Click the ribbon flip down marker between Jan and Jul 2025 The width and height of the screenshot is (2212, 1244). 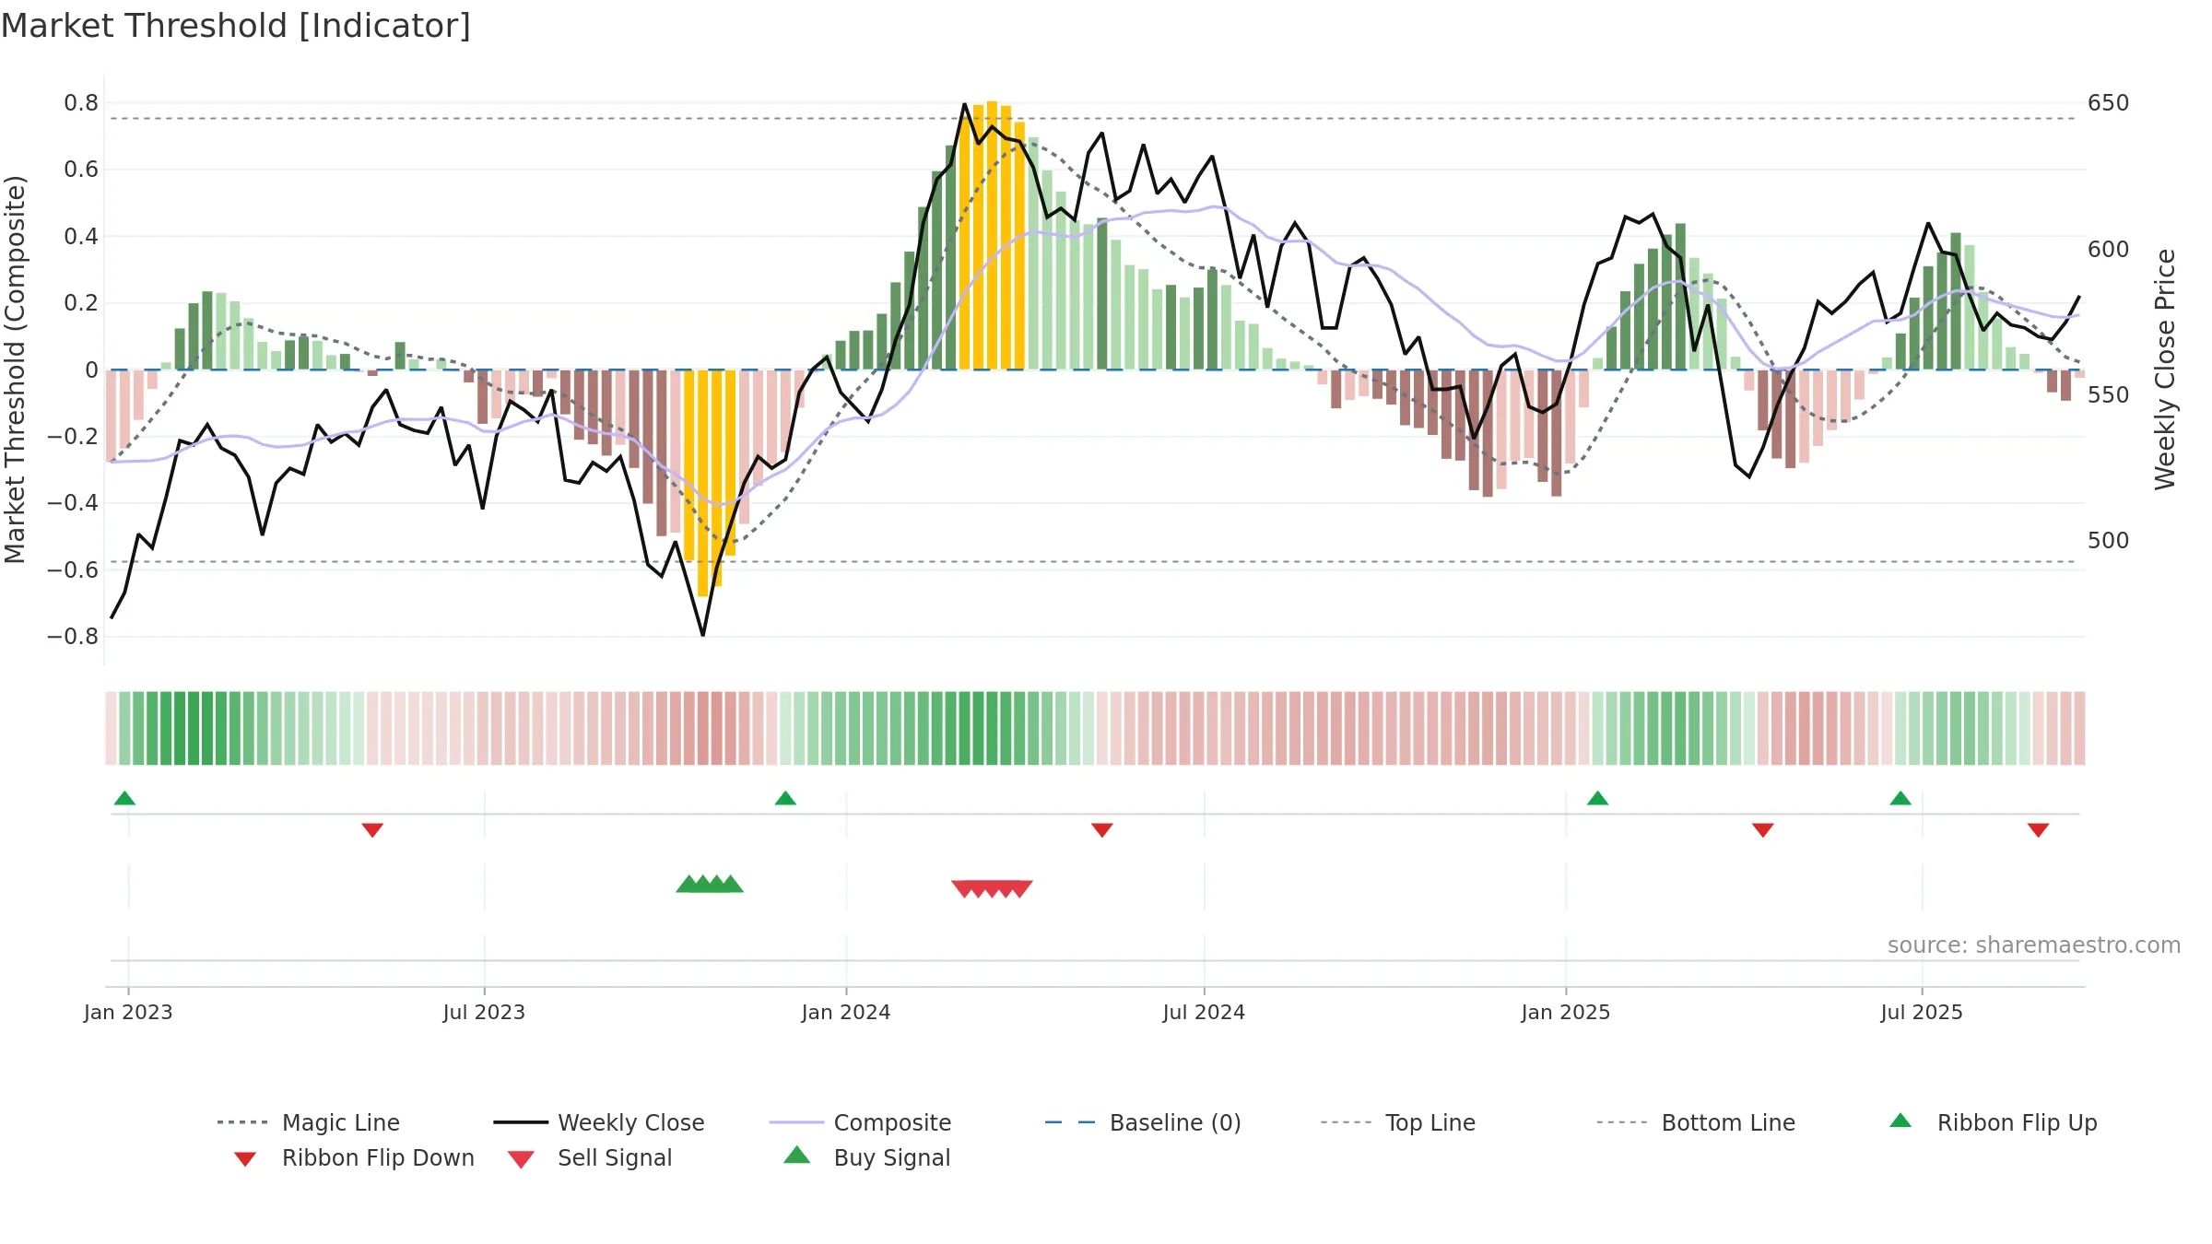[1763, 830]
